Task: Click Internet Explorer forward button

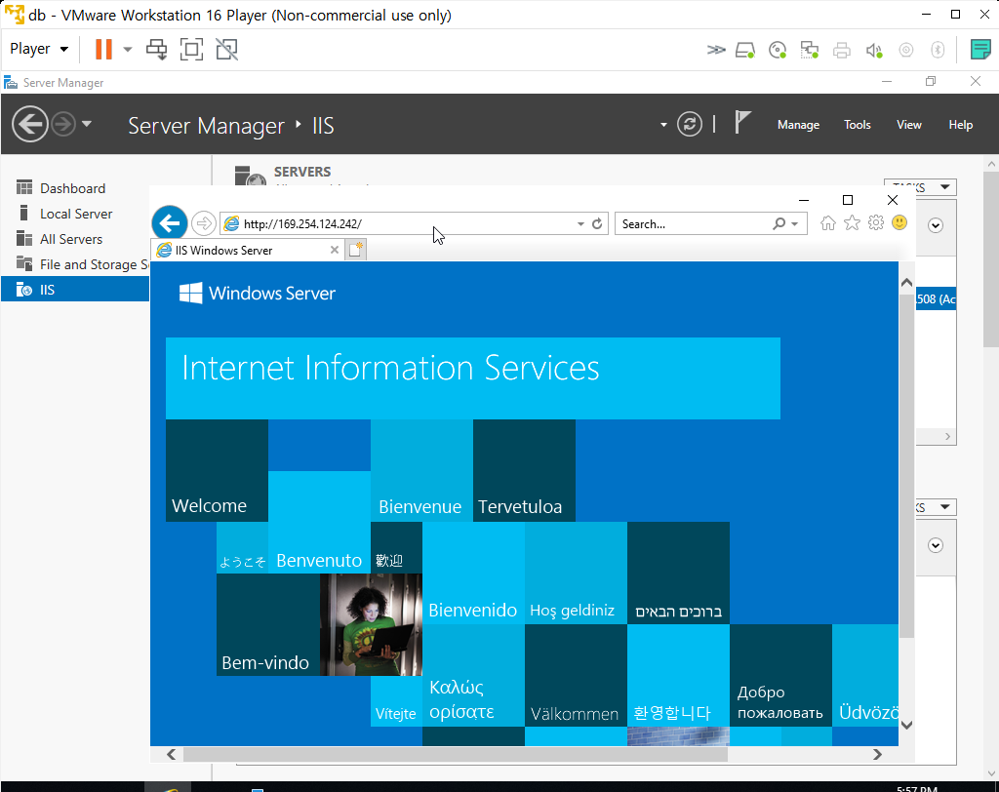Action: [204, 223]
